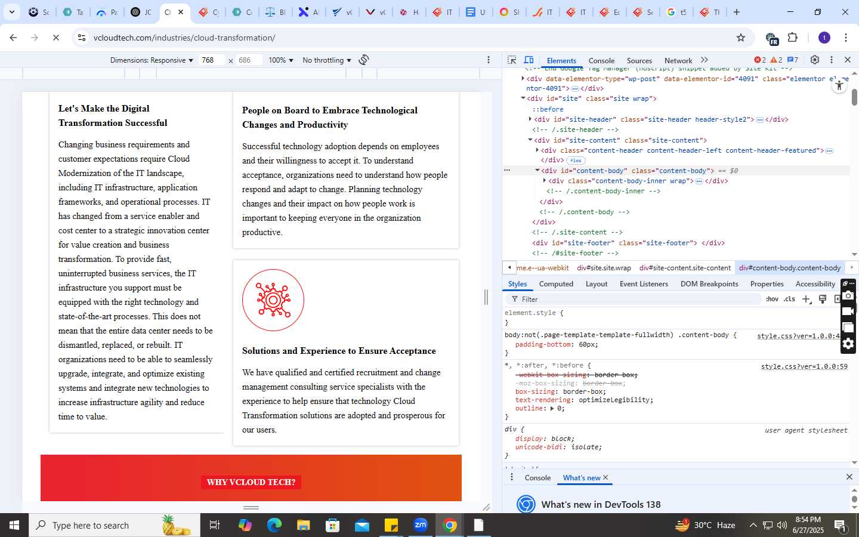Viewport: 859px width, 537px height.
Task: Click the orange warnings count badge
Action: pyautogui.click(x=776, y=60)
